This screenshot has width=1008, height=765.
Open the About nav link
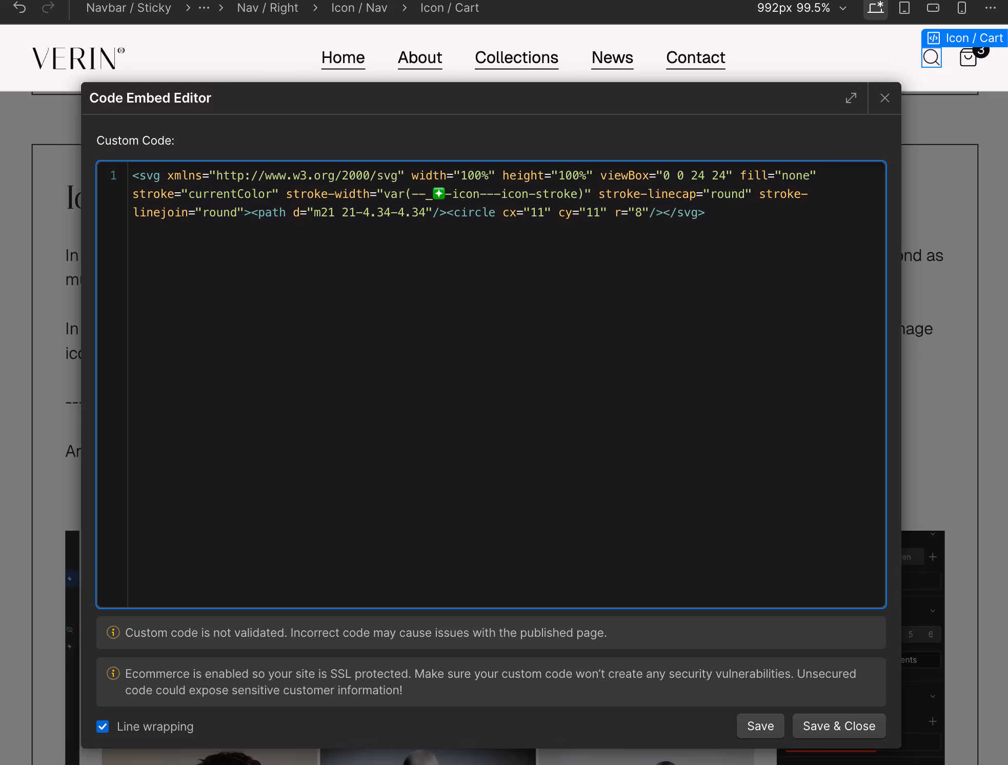[420, 58]
